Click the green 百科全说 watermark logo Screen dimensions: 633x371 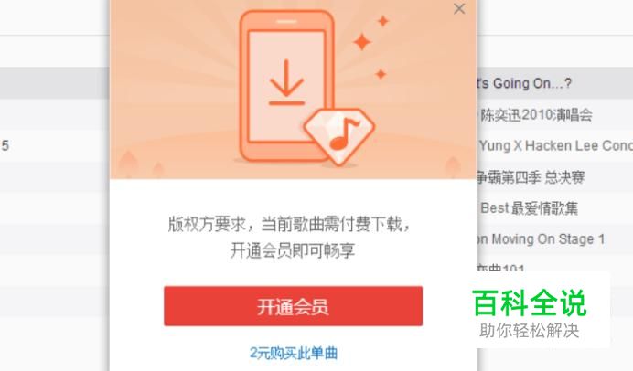(530, 302)
